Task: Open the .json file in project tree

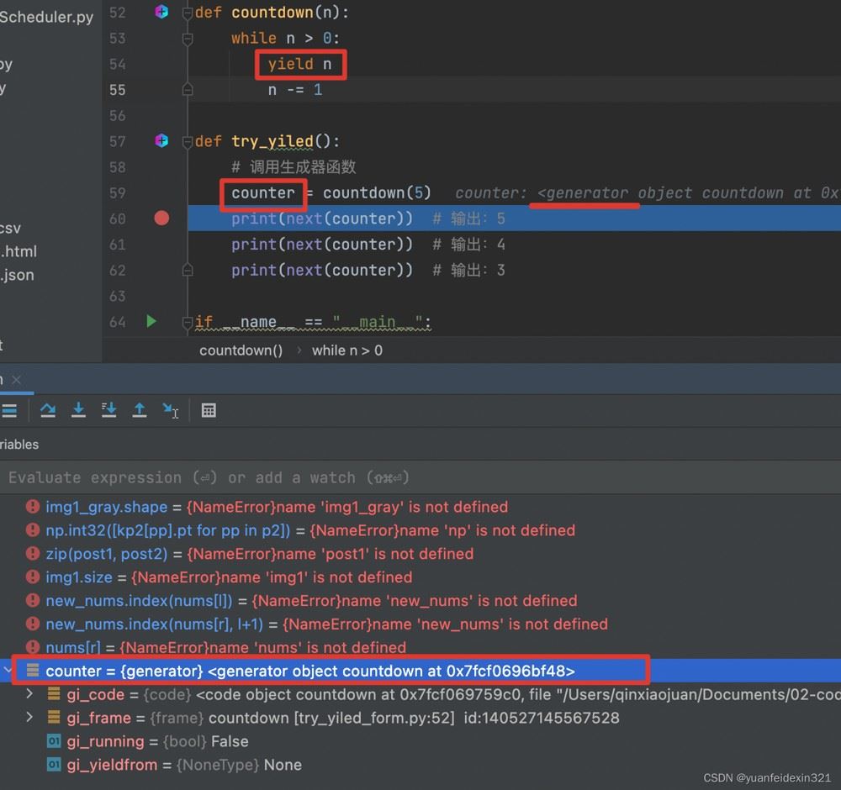Action: click(x=17, y=275)
